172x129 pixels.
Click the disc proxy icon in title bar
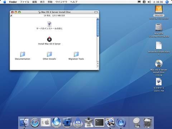39,12
